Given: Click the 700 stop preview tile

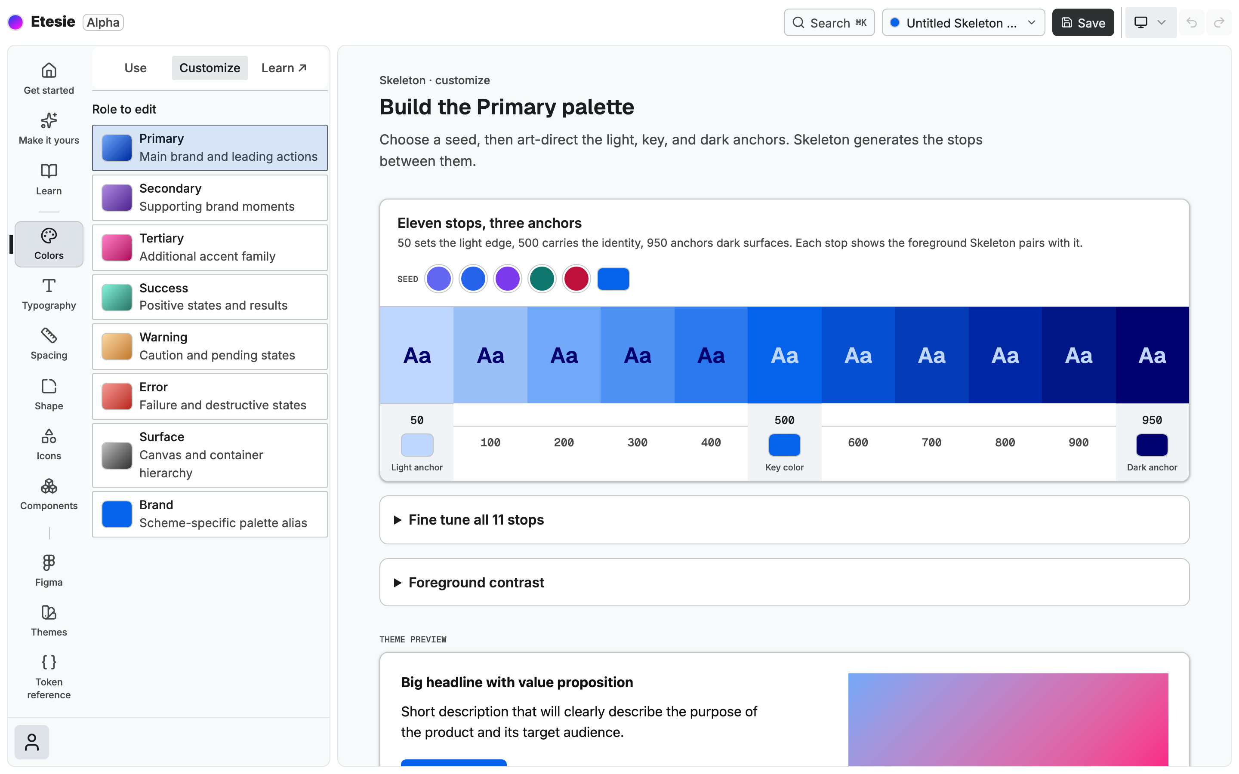Looking at the screenshot, I should (931, 355).
